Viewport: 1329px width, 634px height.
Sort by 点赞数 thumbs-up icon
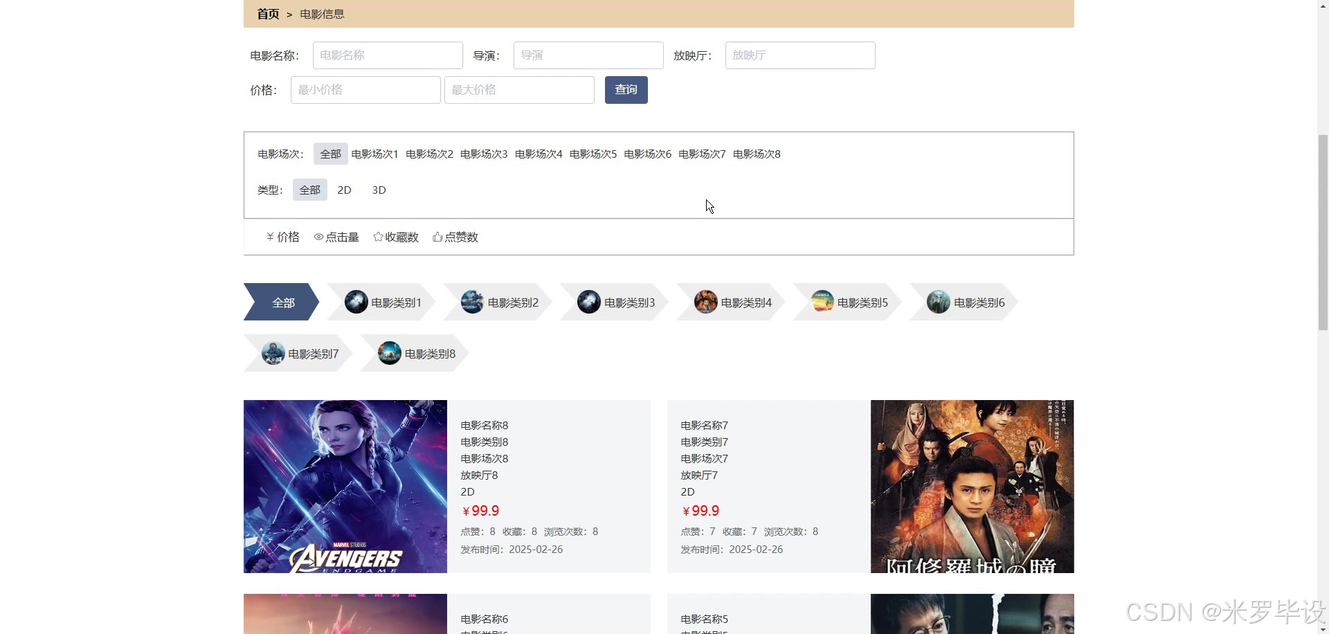pyautogui.click(x=437, y=237)
